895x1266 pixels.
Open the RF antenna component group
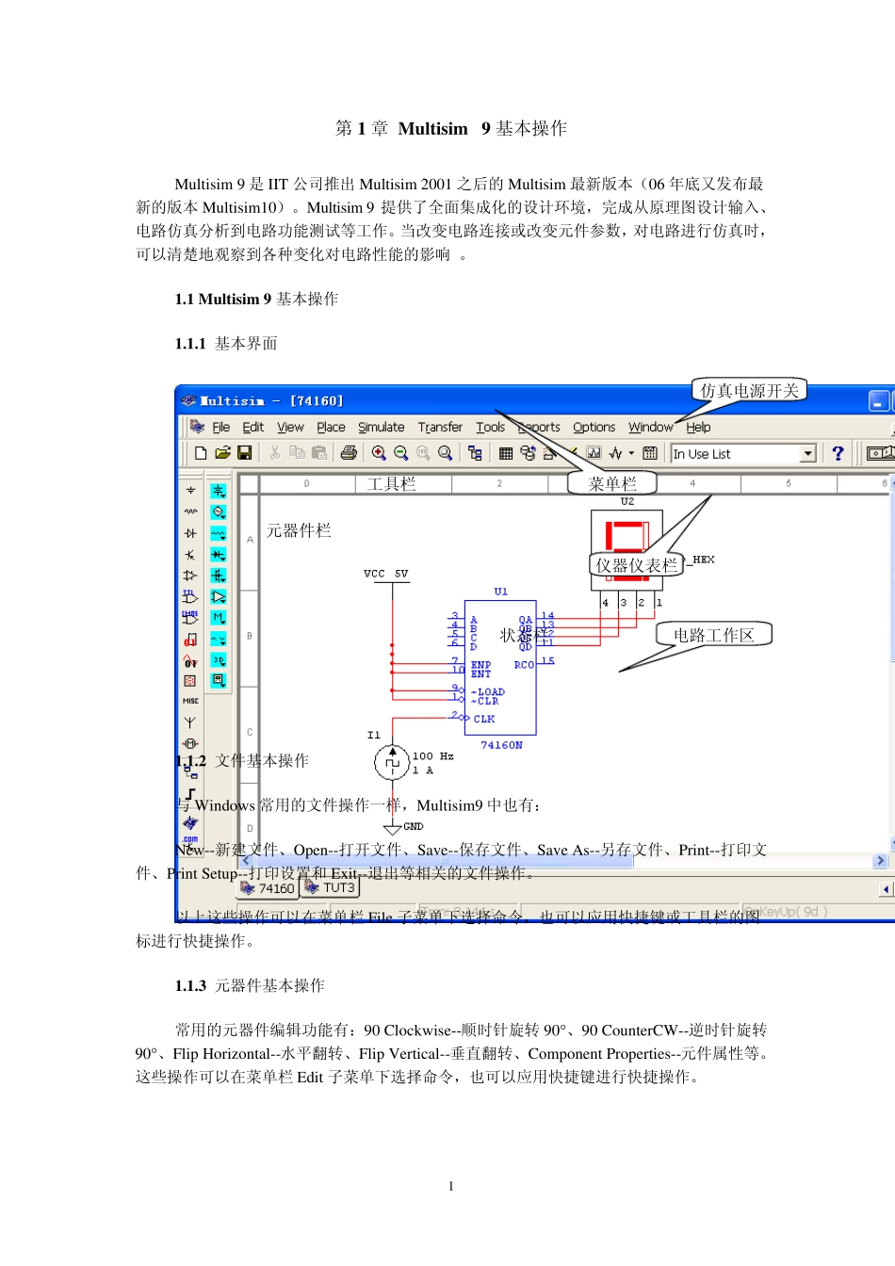tap(190, 722)
